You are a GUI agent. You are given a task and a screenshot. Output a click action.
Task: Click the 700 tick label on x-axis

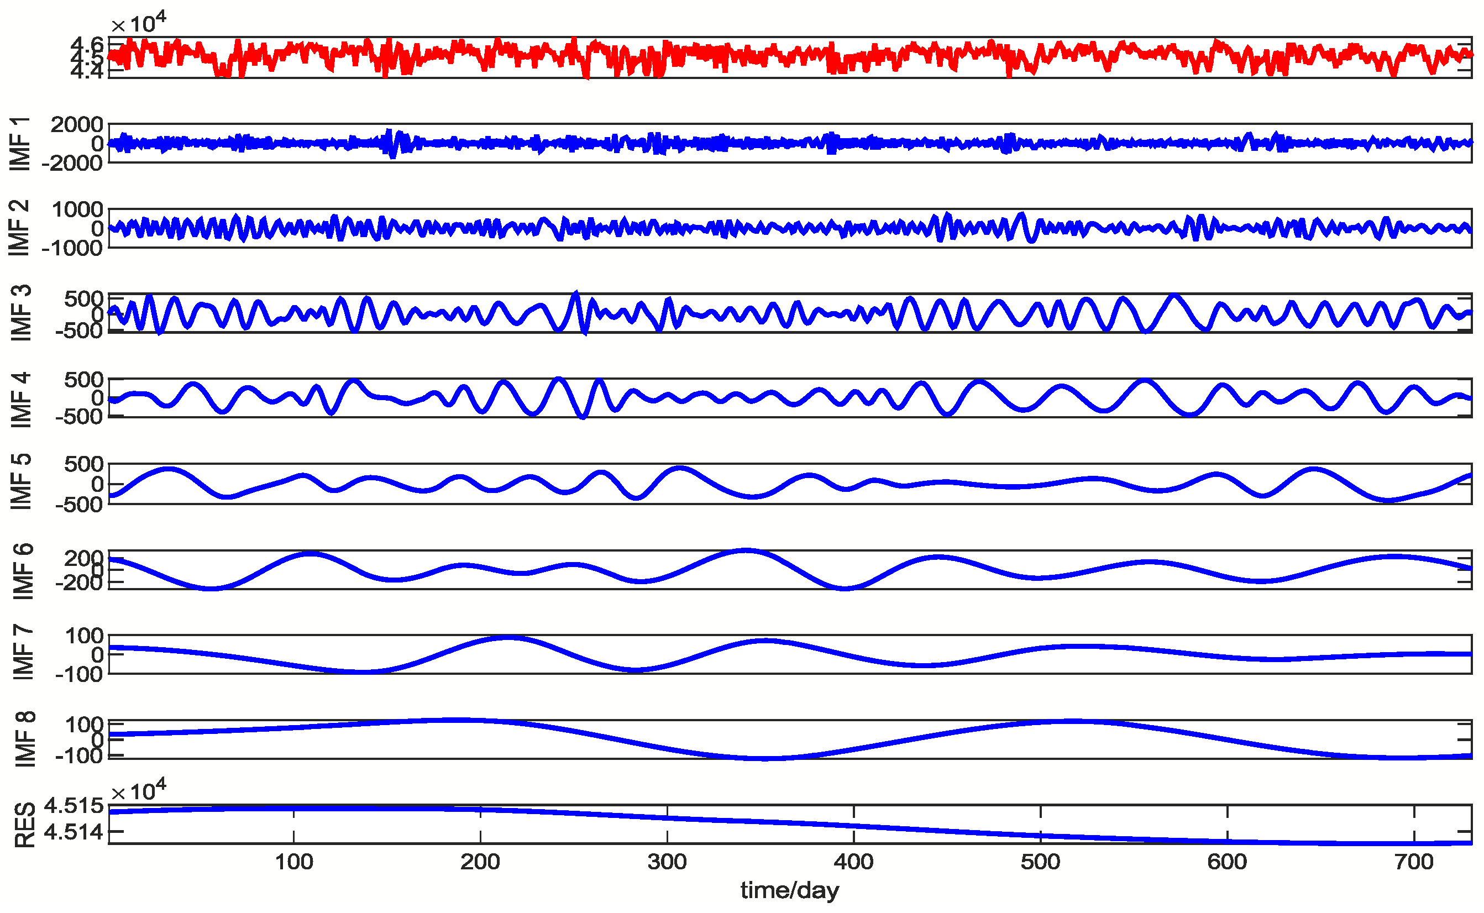(1414, 862)
